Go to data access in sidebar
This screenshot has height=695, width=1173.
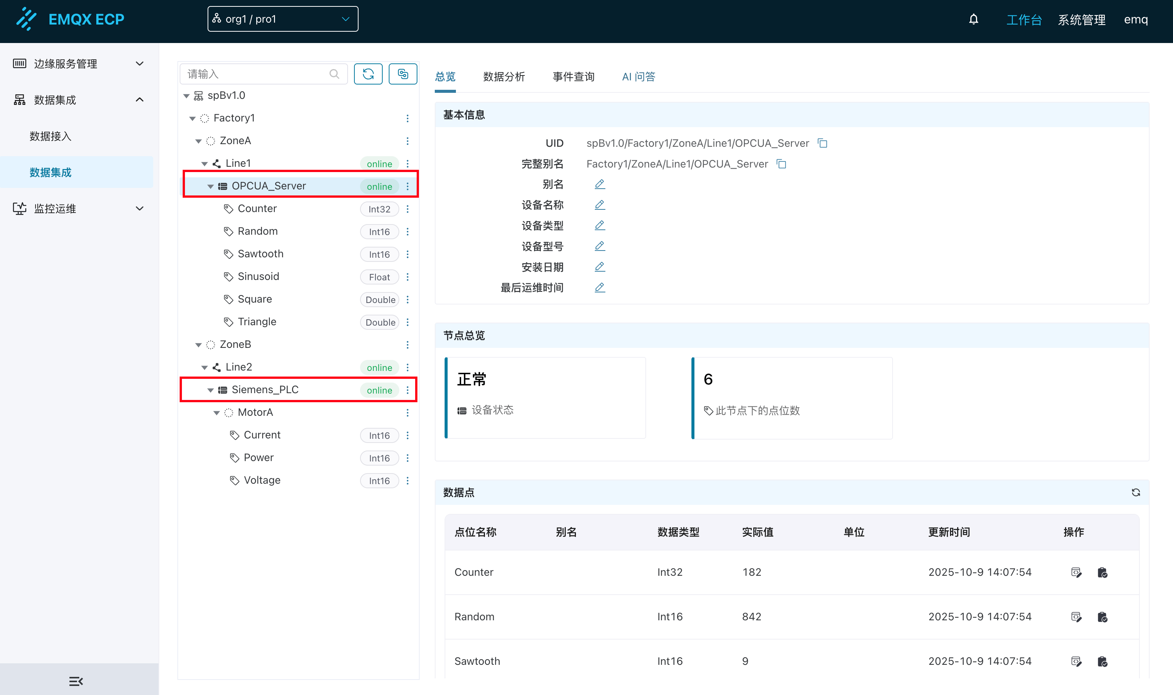[x=51, y=136]
